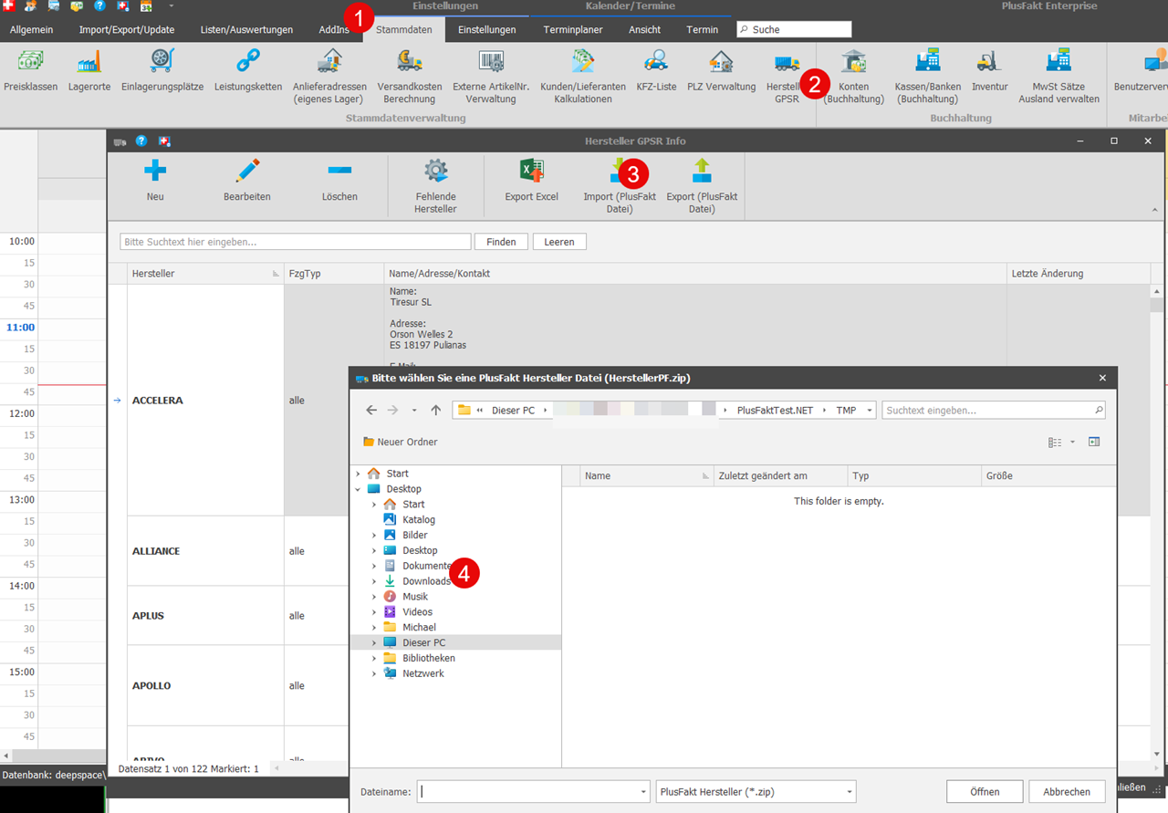
Task: Open Anlieferadressen (eigenes Lager)
Action: point(329,77)
